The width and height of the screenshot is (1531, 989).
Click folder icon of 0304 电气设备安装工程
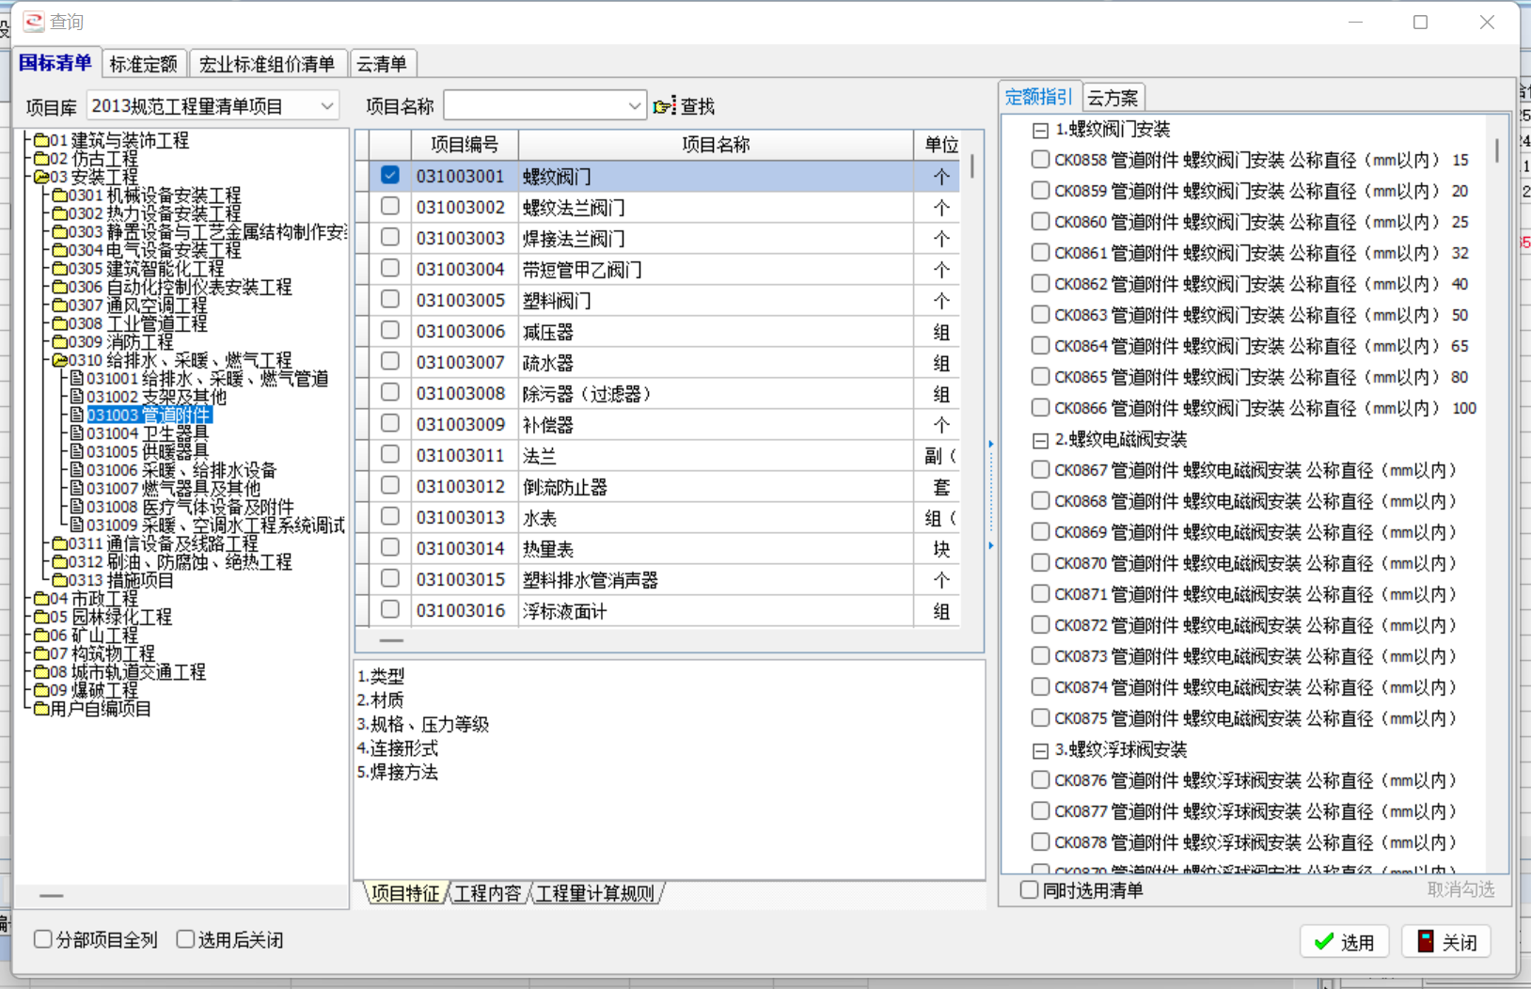[59, 250]
